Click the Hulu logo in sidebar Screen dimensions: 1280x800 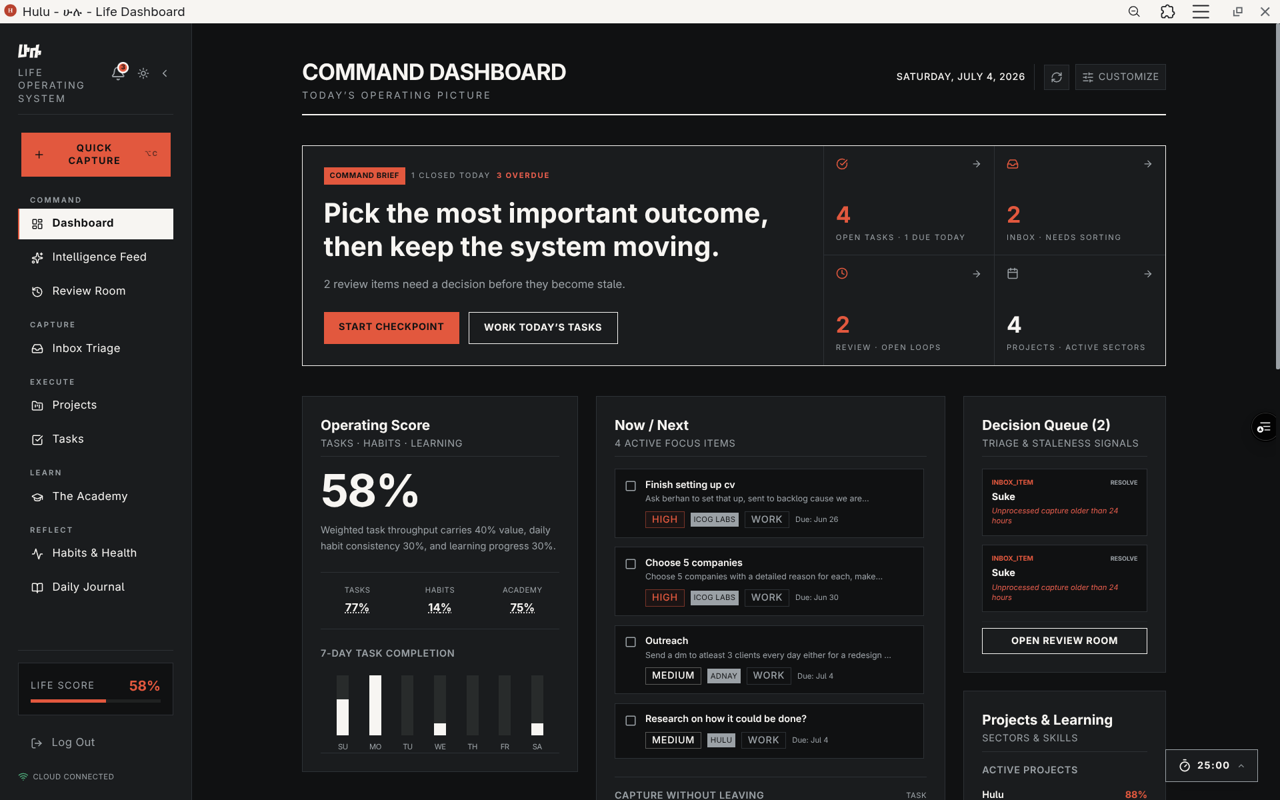(x=29, y=51)
